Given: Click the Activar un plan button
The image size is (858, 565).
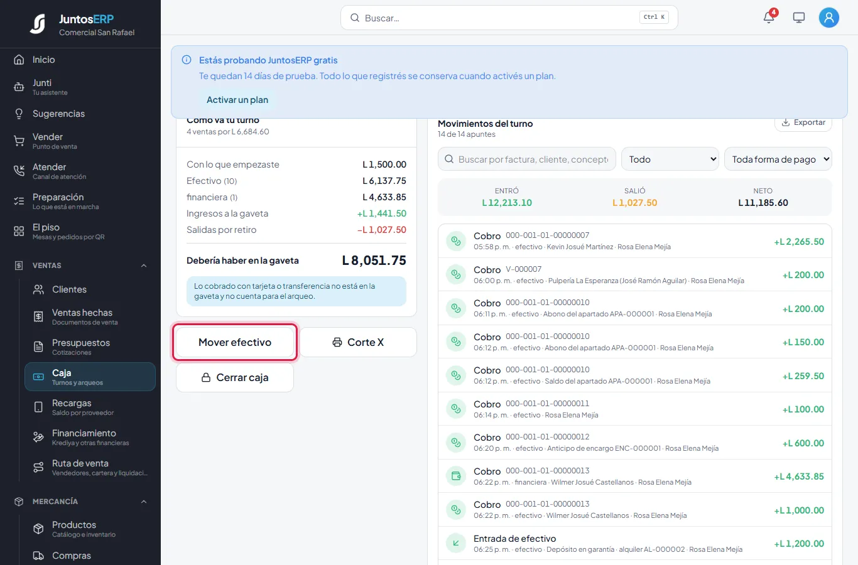Looking at the screenshot, I should (x=237, y=100).
